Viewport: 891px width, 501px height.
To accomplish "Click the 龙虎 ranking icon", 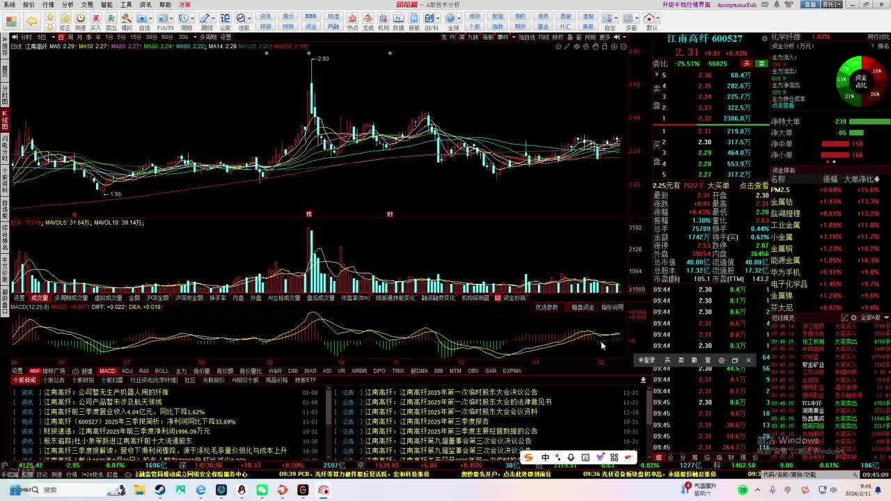I will tap(368, 21).
